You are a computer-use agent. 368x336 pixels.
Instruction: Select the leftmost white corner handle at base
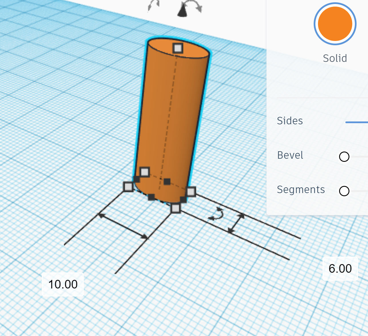click(128, 187)
